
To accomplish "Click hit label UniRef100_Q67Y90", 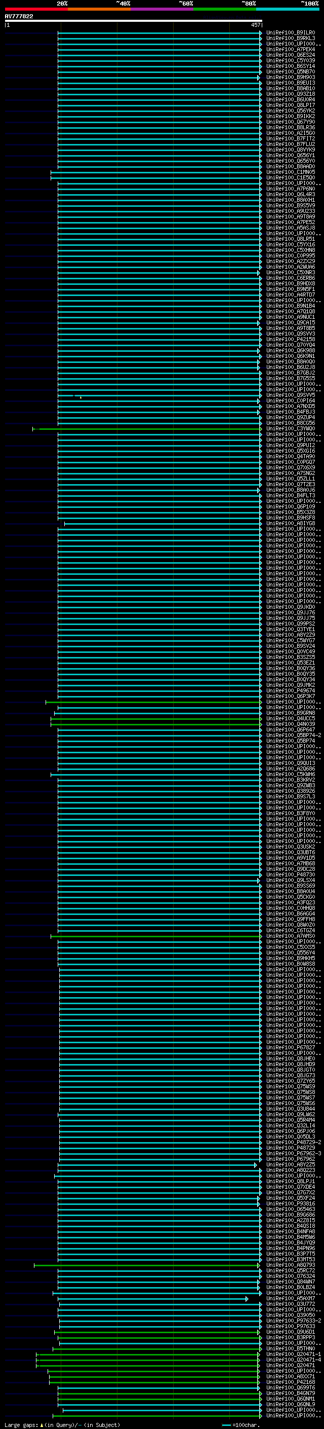I will click(x=290, y=122).
